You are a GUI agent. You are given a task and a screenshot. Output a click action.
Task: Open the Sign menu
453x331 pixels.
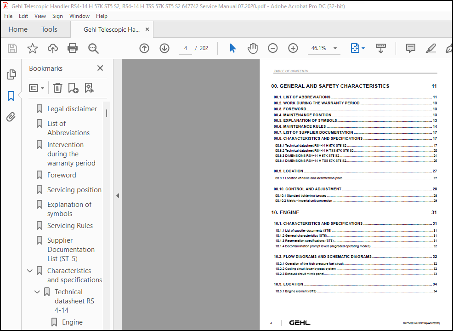[57, 16]
